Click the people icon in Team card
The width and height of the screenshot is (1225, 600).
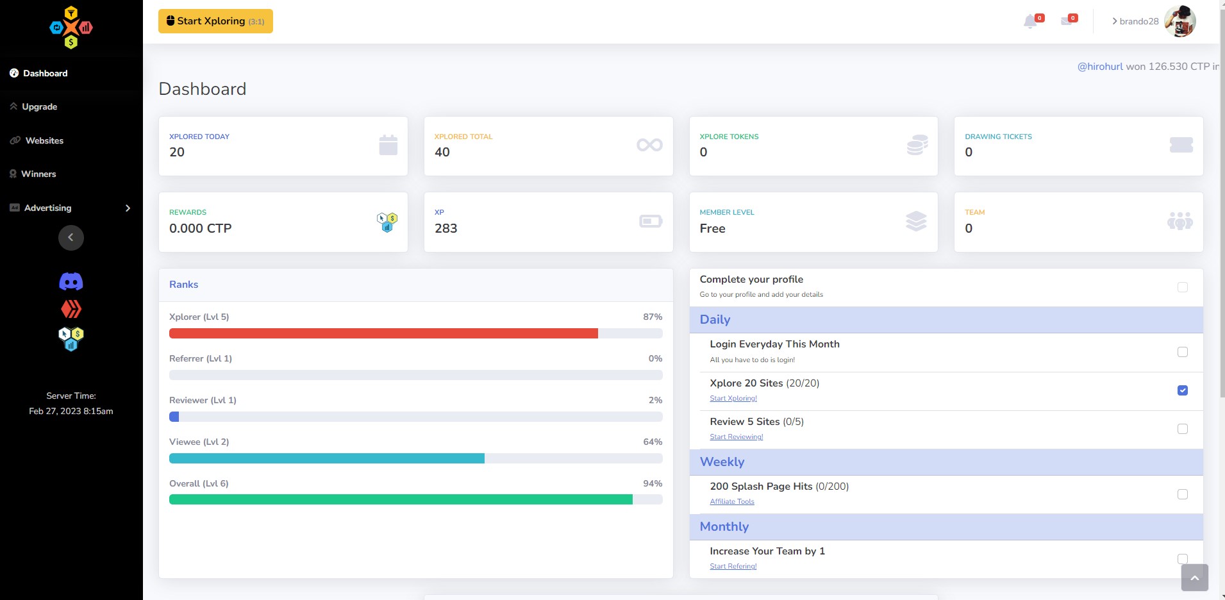[x=1180, y=221]
